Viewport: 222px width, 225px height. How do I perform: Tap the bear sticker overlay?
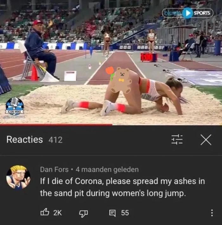click(x=121, y=80)
